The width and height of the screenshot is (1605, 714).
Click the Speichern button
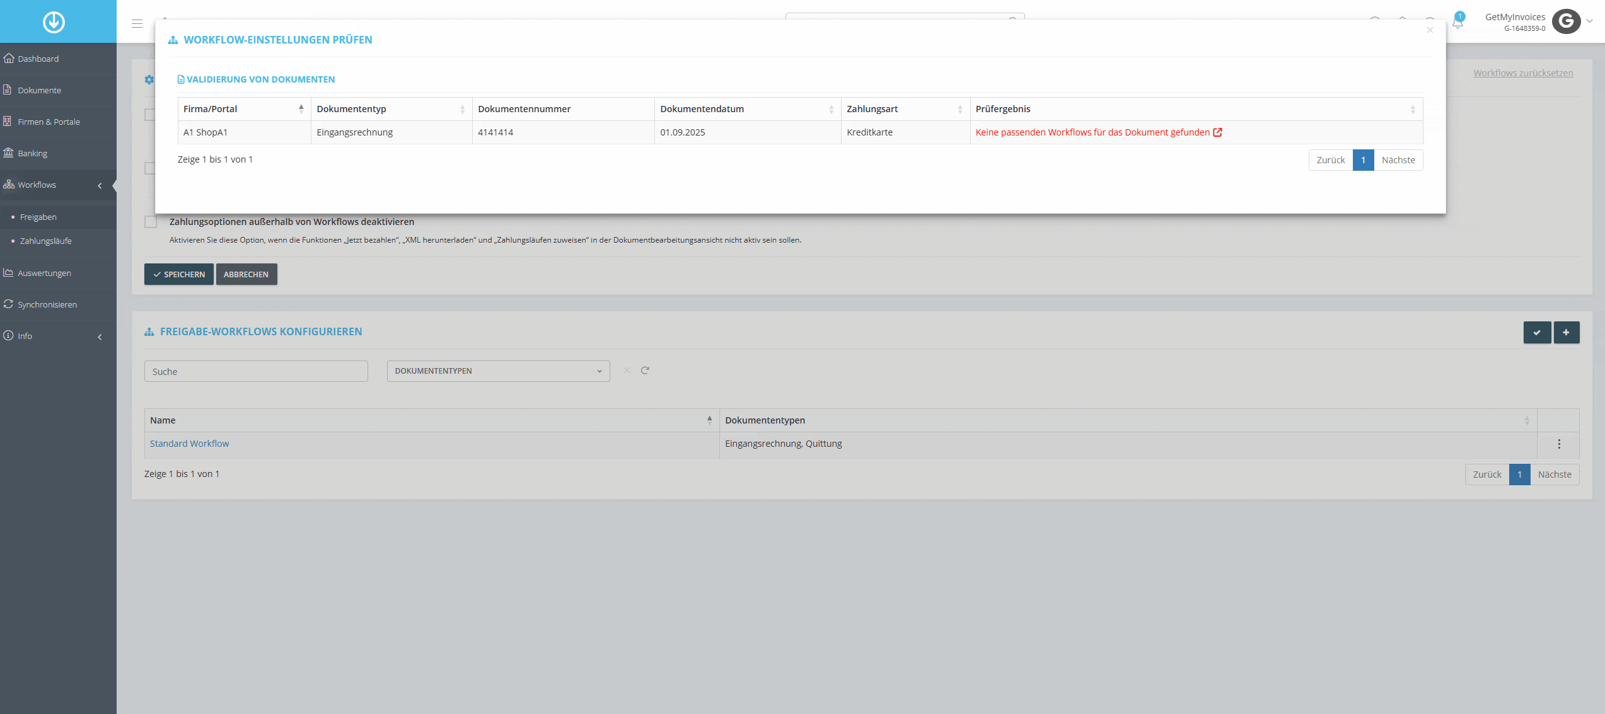(x=179, y=274)
